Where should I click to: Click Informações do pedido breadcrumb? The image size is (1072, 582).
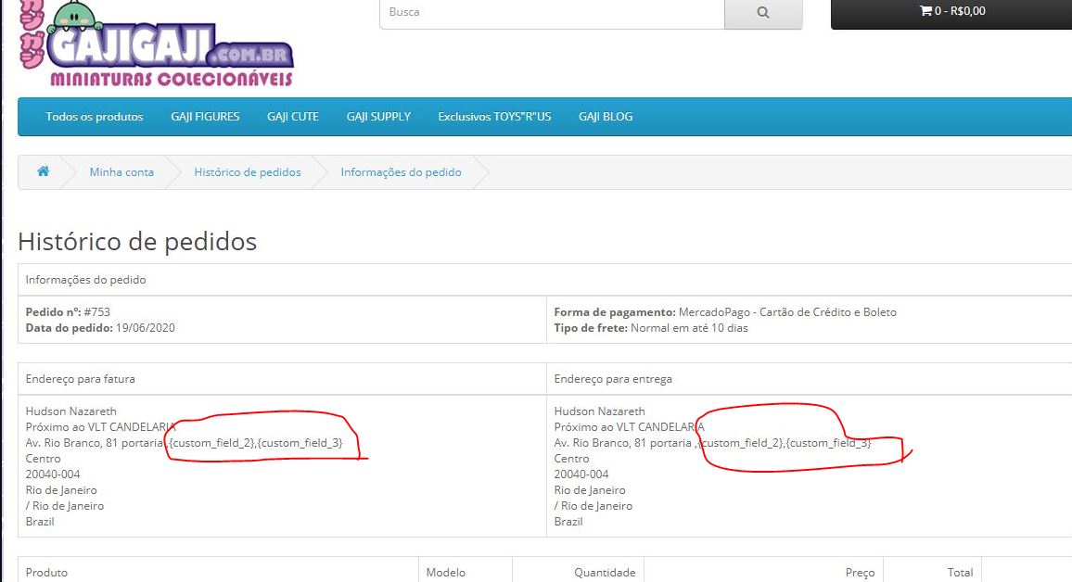[402, 172]
